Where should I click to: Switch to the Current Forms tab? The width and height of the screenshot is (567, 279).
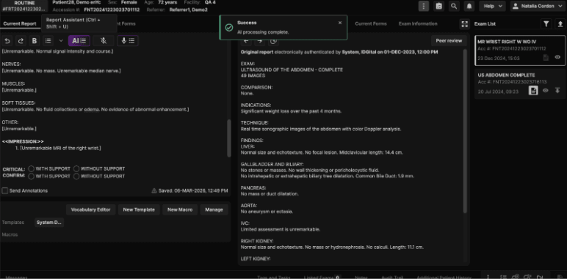coord(371,23)
